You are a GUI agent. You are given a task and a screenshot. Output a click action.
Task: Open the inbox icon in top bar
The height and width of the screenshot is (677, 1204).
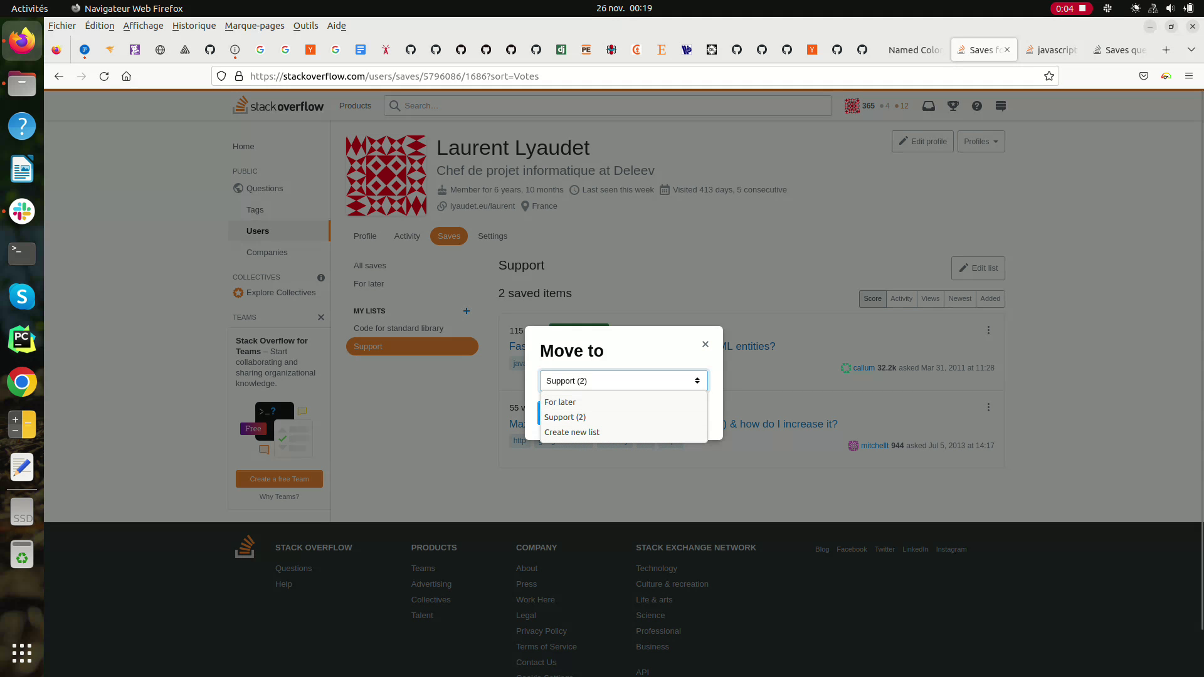(x=929, y=106)
